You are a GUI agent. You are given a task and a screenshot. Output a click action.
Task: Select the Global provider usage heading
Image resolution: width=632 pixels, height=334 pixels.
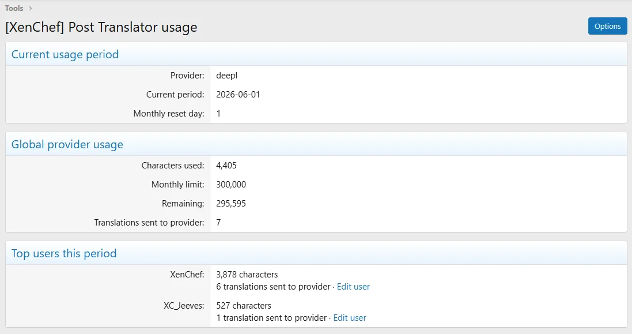coord(67,144)
